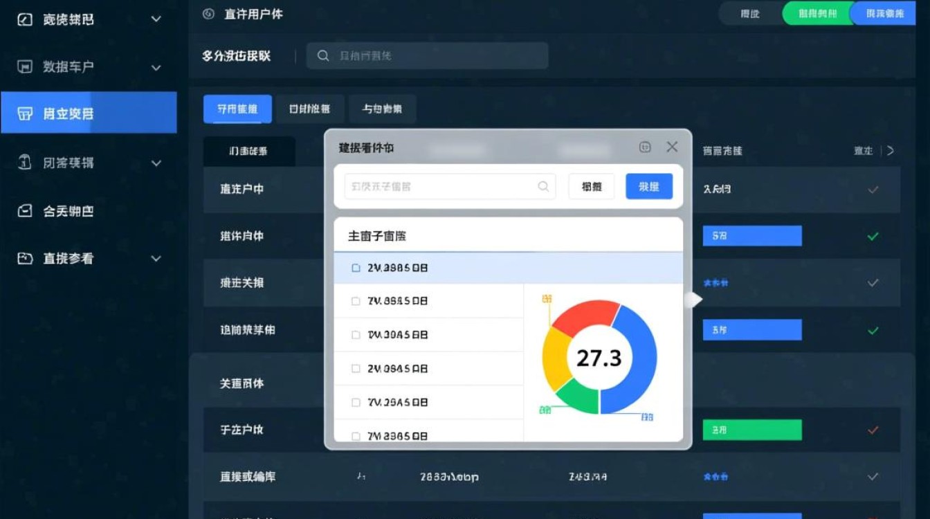The width and height of the screenshot is (930, 519).
Task: Click the folder export icon at sidebar bottom
Action: point(24,258)
